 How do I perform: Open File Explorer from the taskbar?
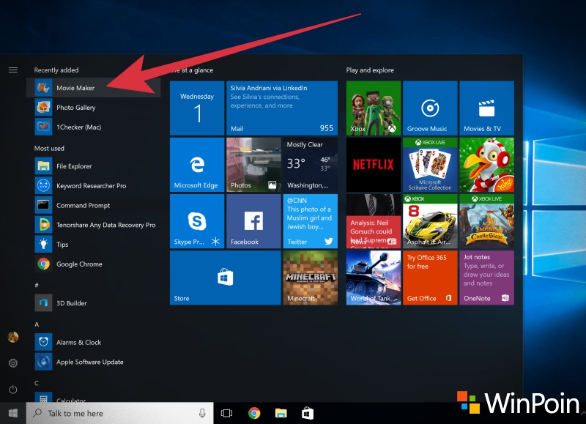pyautogui.click(x=281, y=413)
